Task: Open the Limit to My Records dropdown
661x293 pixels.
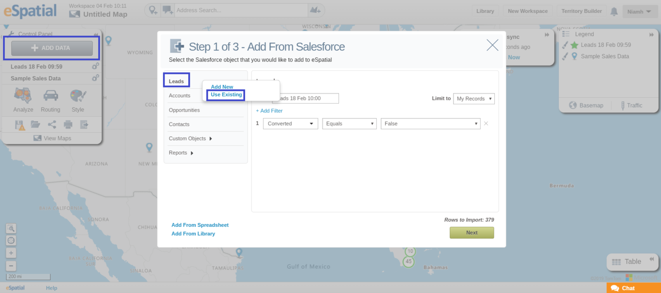Action: pos(474,99)
